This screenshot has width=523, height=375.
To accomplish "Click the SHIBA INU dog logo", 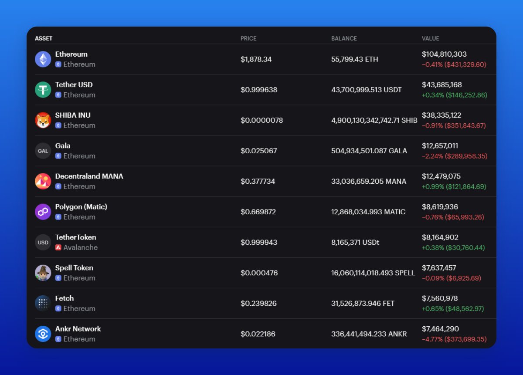I will pos(43,120).
